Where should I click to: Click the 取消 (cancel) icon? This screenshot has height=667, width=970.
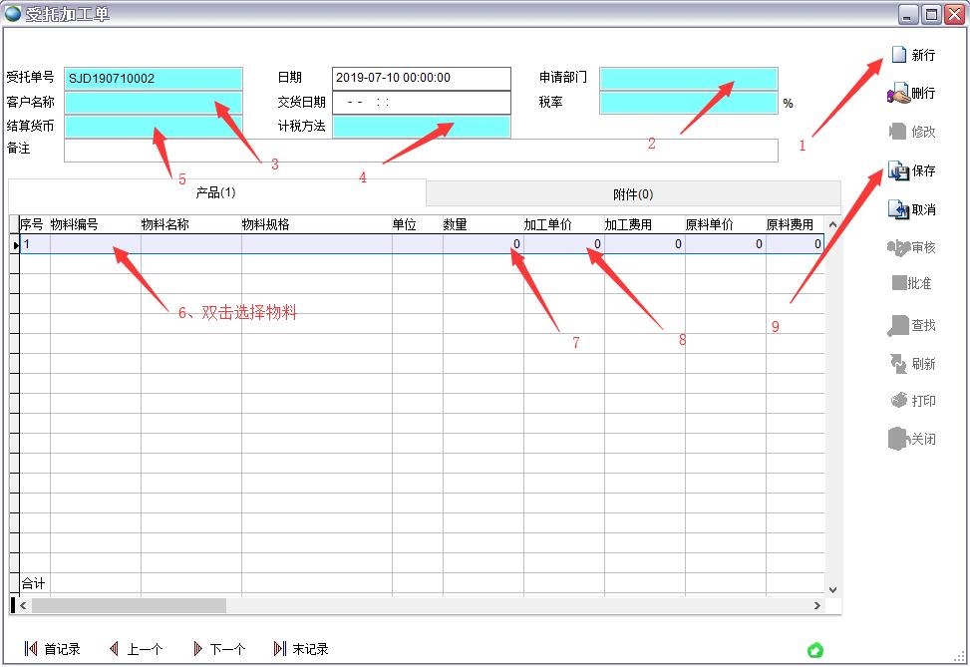click(x=913, y=208)
